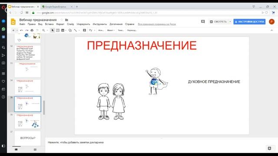Undo the last action
This screenshot has width=278, height=156.
(x=21, y=30)
